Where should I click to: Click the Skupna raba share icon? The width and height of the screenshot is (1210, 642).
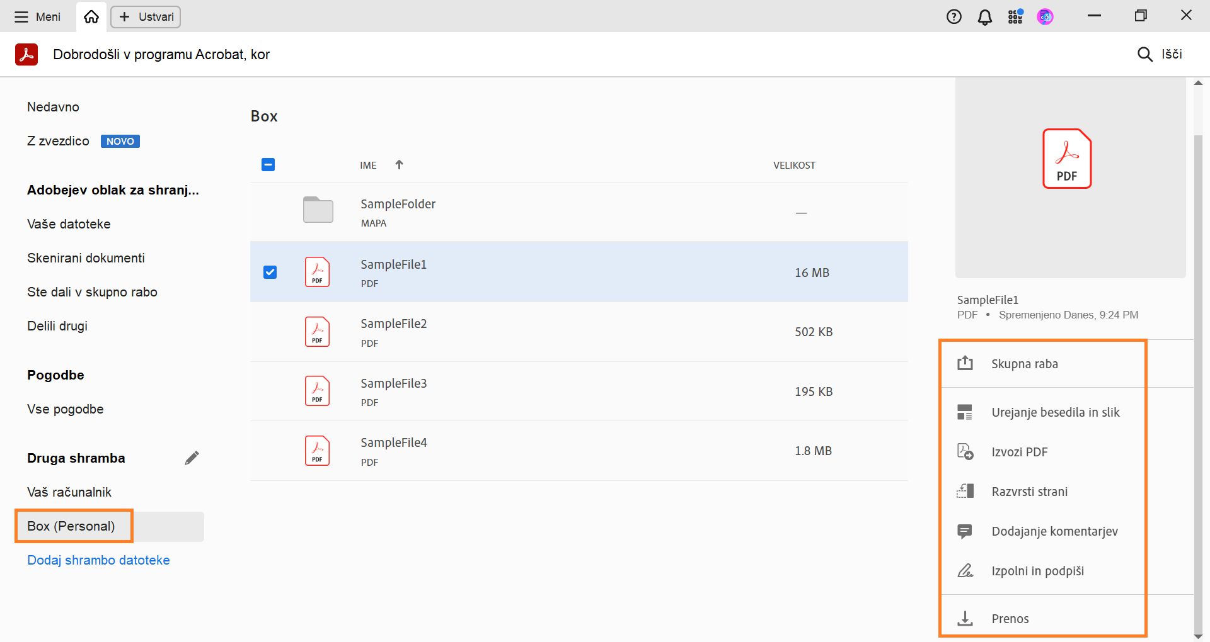[965, 363]
